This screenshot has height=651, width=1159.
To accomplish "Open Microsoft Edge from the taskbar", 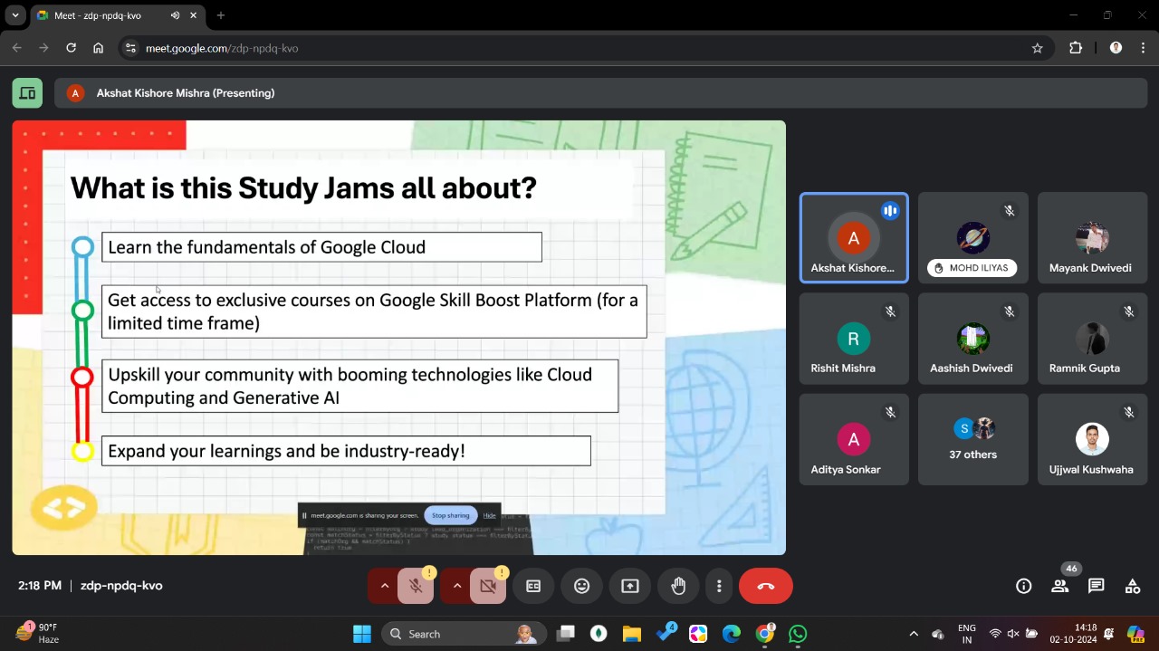I will [x=732, y=634].
